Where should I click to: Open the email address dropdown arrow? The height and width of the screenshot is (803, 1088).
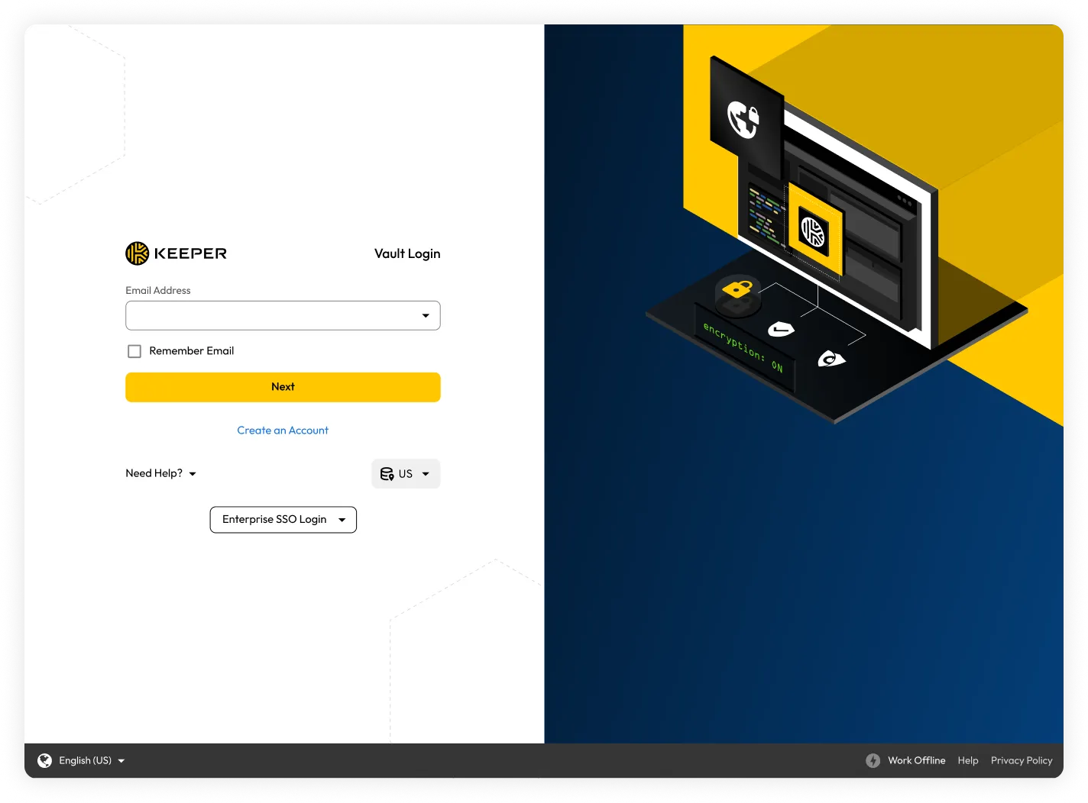426,315
